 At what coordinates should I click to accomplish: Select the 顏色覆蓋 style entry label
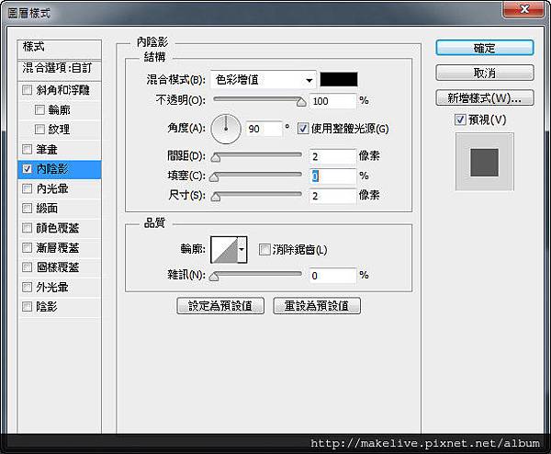(58, 228)
